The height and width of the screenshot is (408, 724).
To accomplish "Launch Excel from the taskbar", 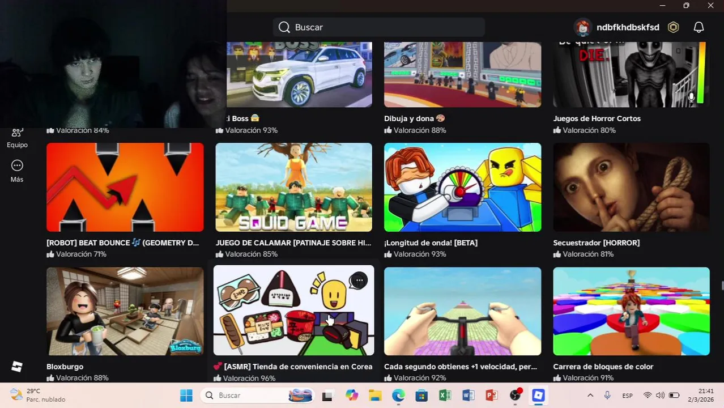I will [x=445, y=395].
